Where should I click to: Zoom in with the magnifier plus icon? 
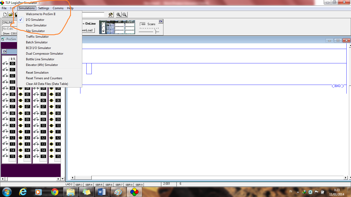click(x=118, y=15)
